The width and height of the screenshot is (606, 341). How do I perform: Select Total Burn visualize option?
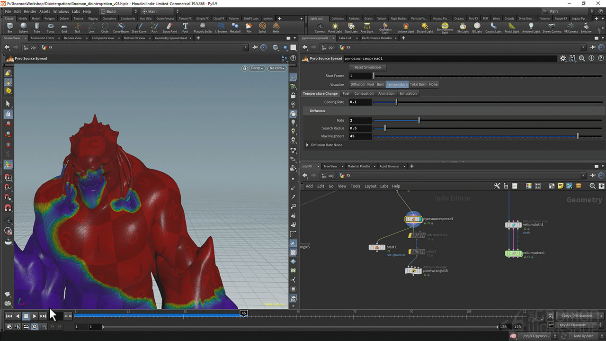(x=418, y=84)
